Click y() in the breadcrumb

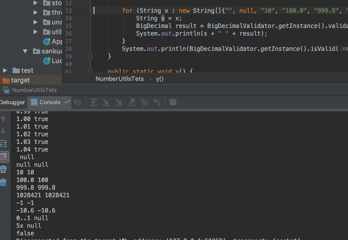coord(160,79)
